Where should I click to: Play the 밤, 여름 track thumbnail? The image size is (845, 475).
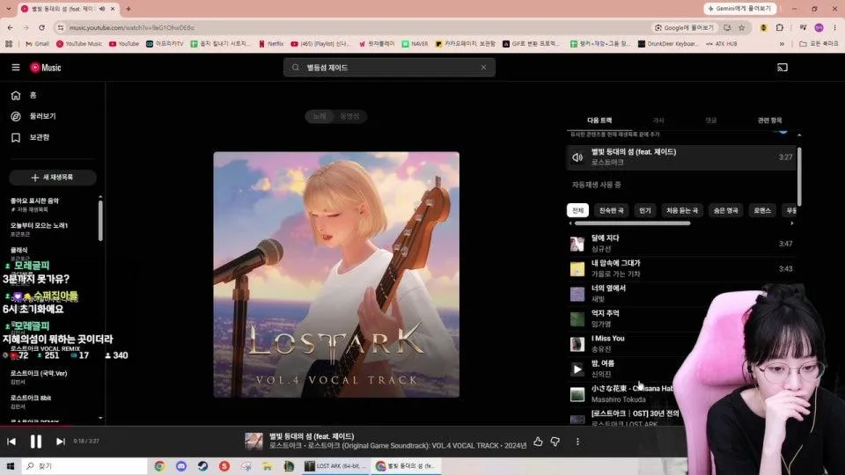click(x=577, y=369)
